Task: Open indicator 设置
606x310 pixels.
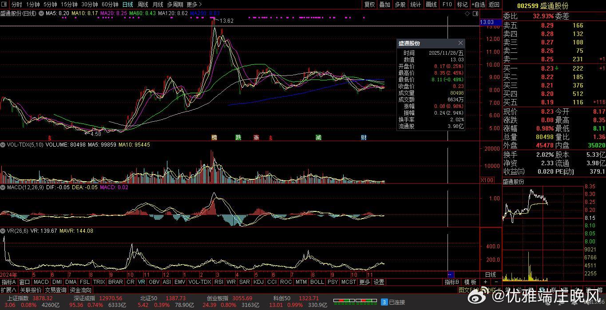Action: tap(379, 282)
